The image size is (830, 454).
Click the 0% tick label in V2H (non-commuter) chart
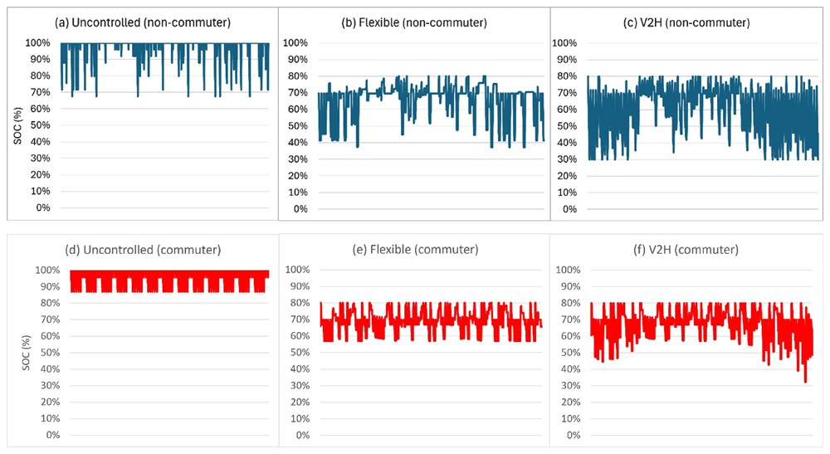pos(570,209)
